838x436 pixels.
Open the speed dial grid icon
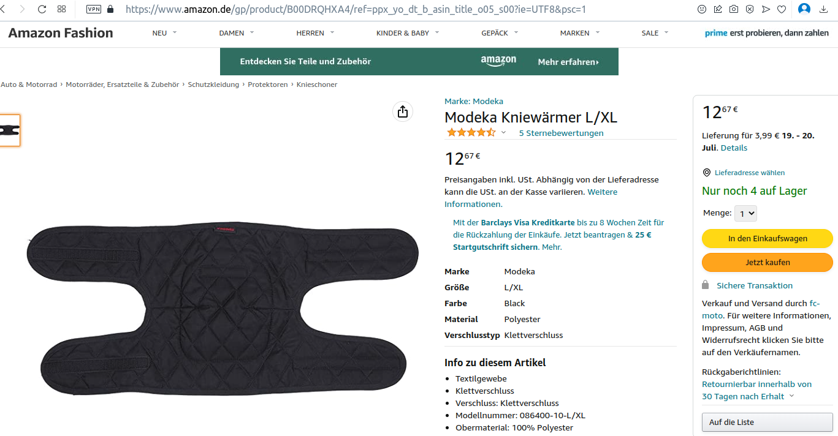pyautogui.click(x=61, y=9)
